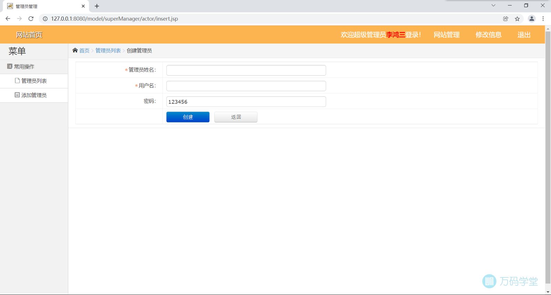Image resolution: width=551 pixels, height=295 pixels.
Task: Minimize the browser window
Action: pyautogui.click(x=510, y=6)
